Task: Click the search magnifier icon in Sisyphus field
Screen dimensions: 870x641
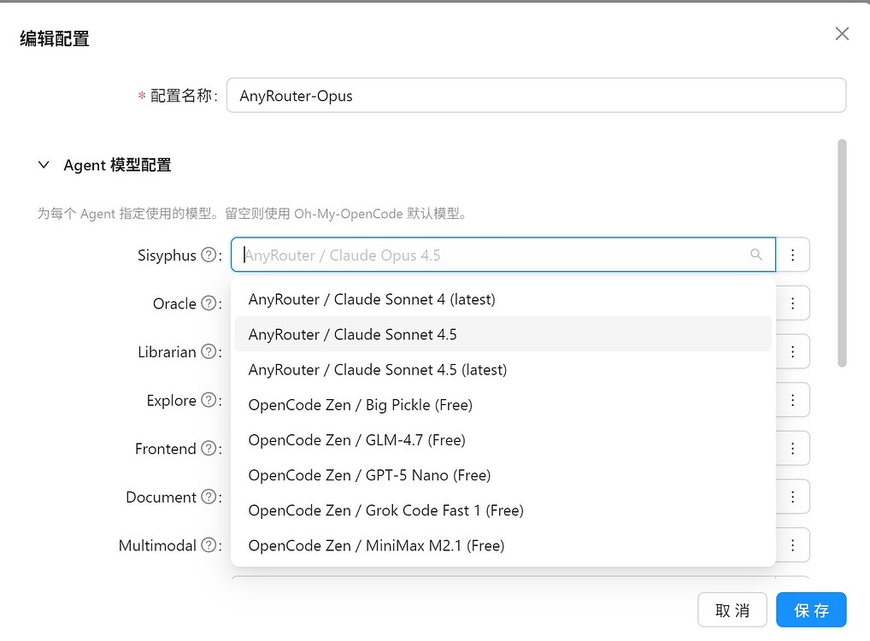Action: [755, 255]
